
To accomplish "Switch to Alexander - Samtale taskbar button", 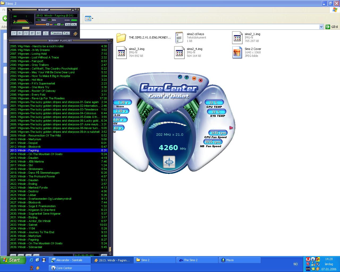I will click(x=69, y=260).
